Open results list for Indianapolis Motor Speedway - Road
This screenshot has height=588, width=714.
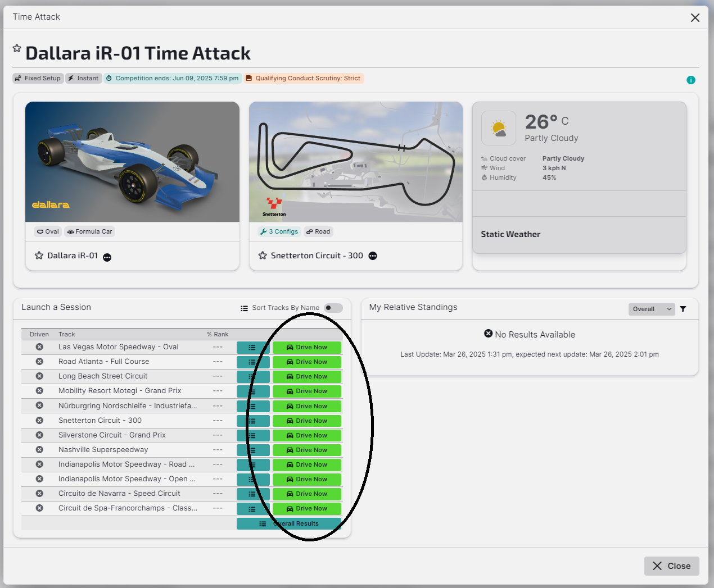pos(253,465)
